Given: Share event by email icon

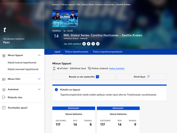Looking at the screenshot, I should point(98,44).
